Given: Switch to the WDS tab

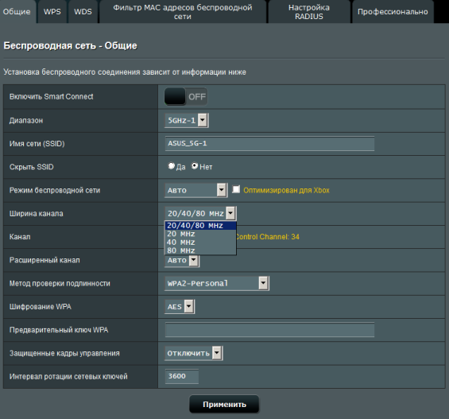Looking at the screenshot, I should (83, 12).
